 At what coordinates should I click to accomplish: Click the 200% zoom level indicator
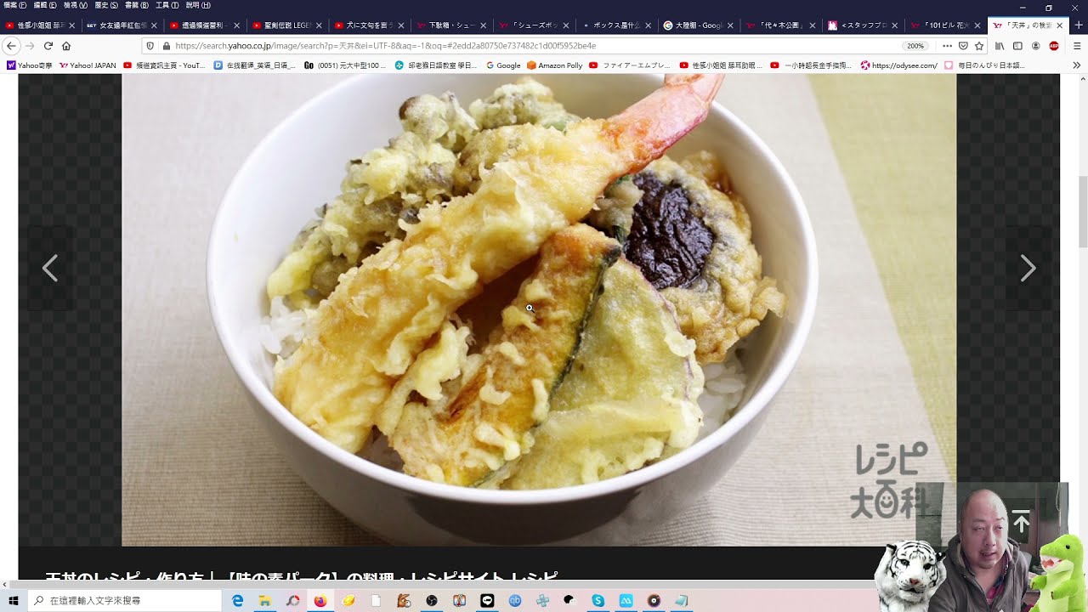click(x=915, y=46)
